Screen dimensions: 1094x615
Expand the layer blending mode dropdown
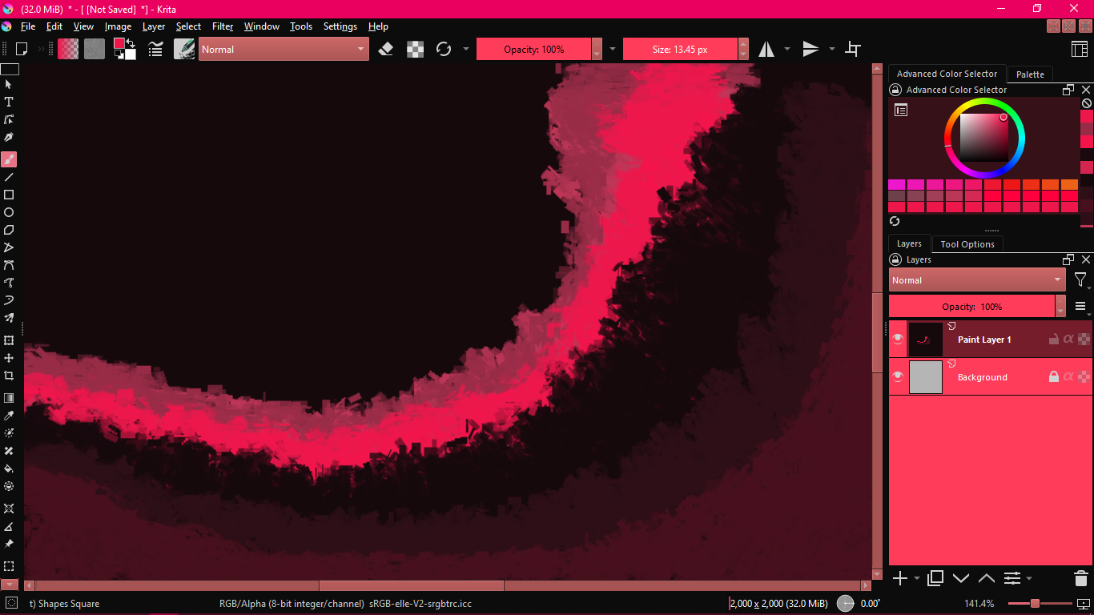(976, 279)
